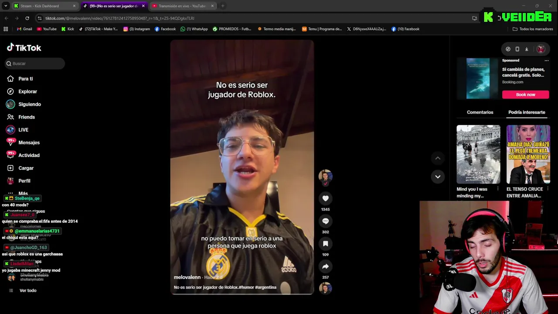558x314 pixels.
Task: Open Todos los marcadores folder
Action: click(x=533, y=29)
